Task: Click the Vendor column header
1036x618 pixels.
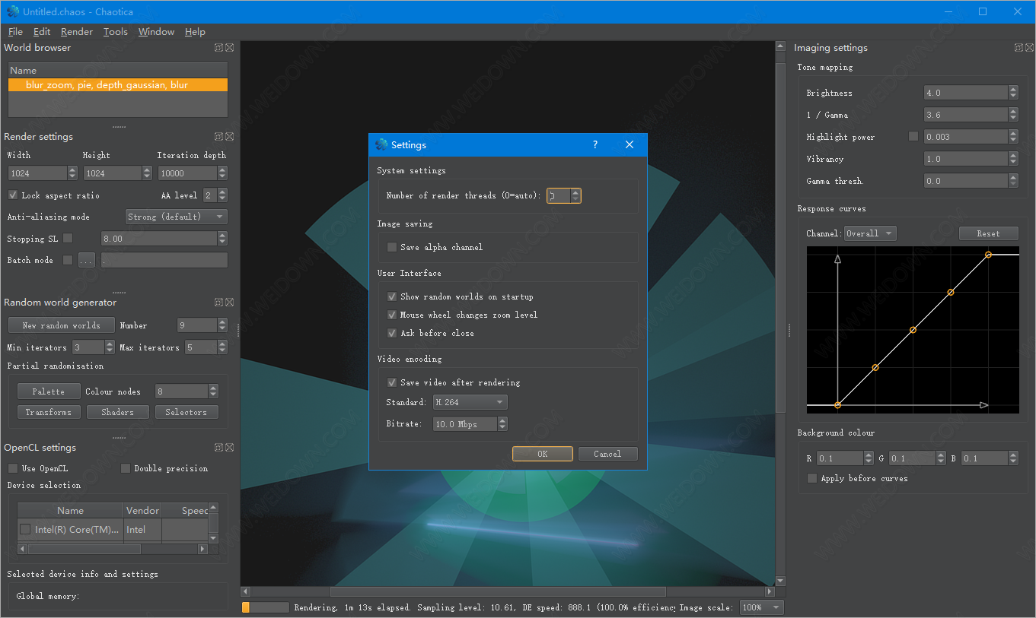Action: click(x=142, y=510)
